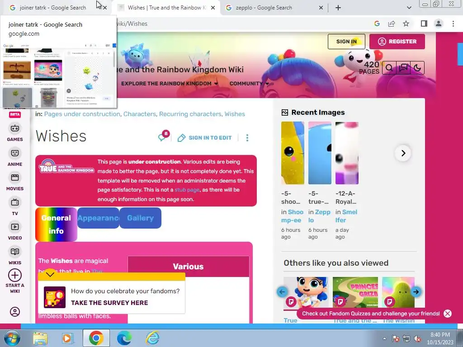
Task: Click Sign In To Edit
Action: tap(204, 138)
